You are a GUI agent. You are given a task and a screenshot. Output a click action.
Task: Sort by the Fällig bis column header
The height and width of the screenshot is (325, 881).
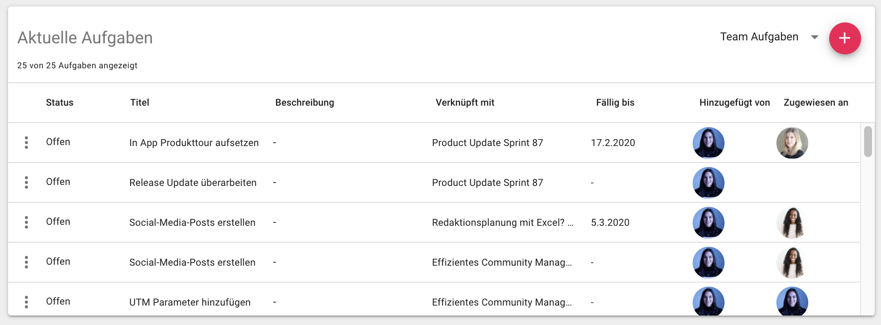pos(615,103)
